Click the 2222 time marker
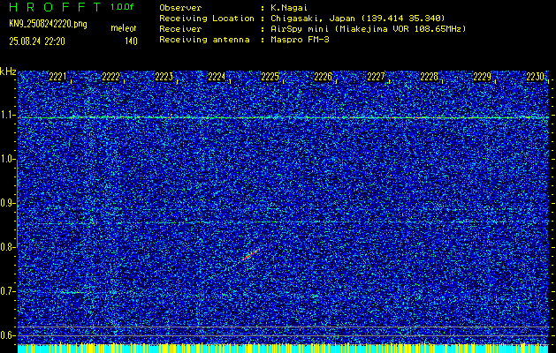Viewport: 556px width, 353px height. pos(110,77)
